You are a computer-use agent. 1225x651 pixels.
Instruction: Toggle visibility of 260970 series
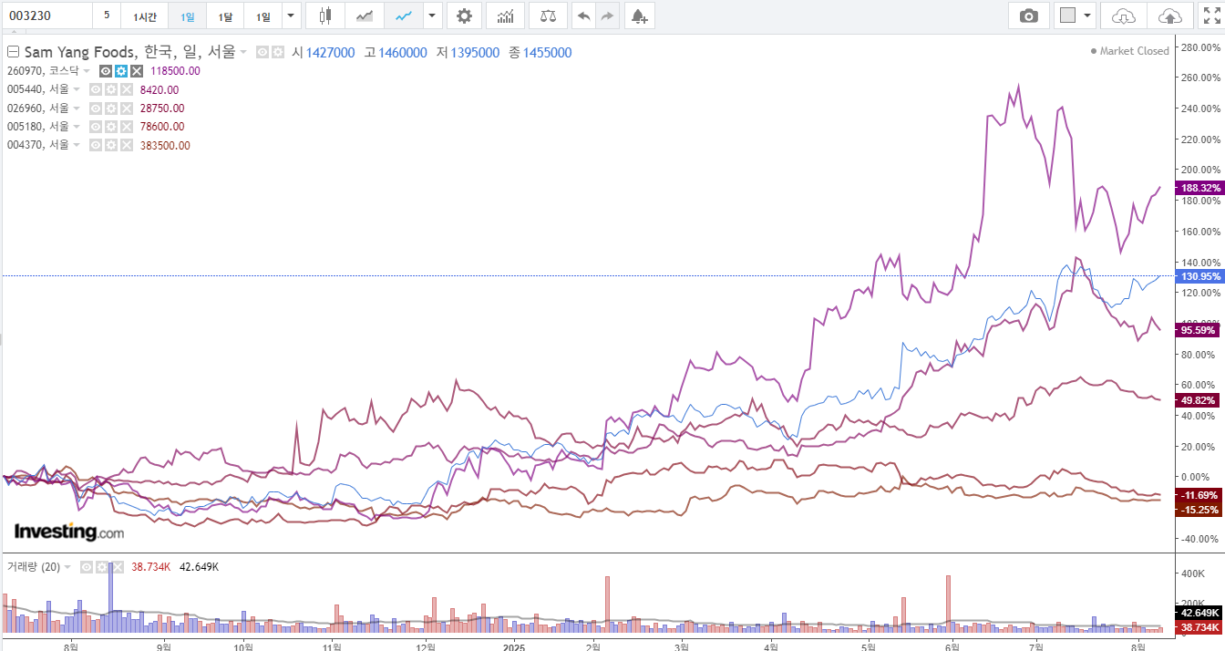click(x=105, y=71)
